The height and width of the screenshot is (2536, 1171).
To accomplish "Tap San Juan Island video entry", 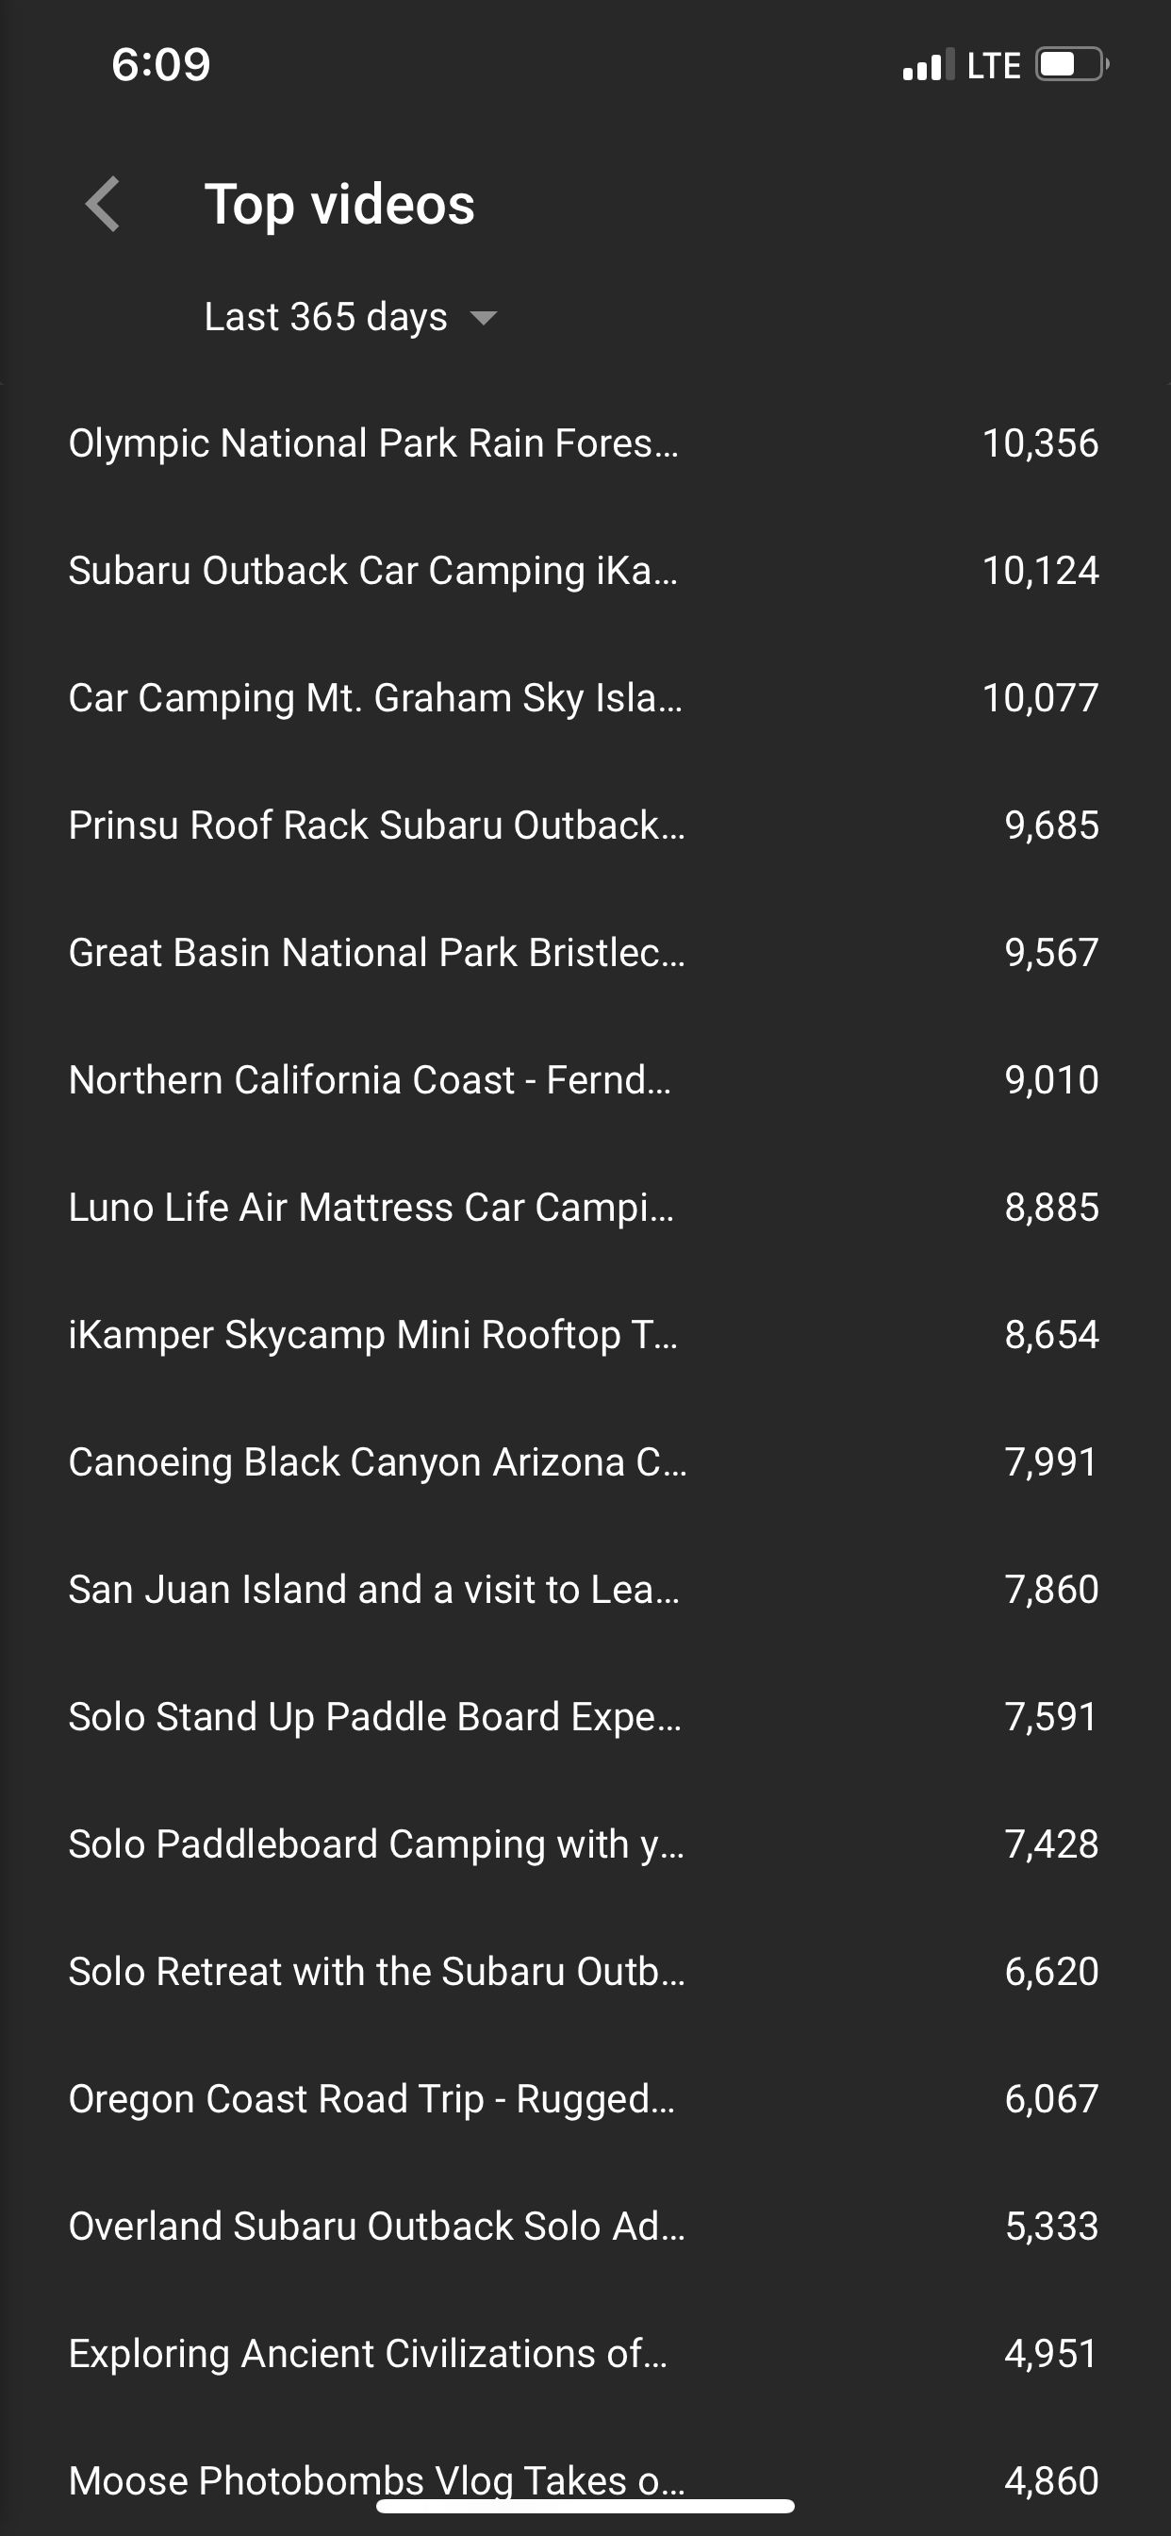I will coord(374,1589).
